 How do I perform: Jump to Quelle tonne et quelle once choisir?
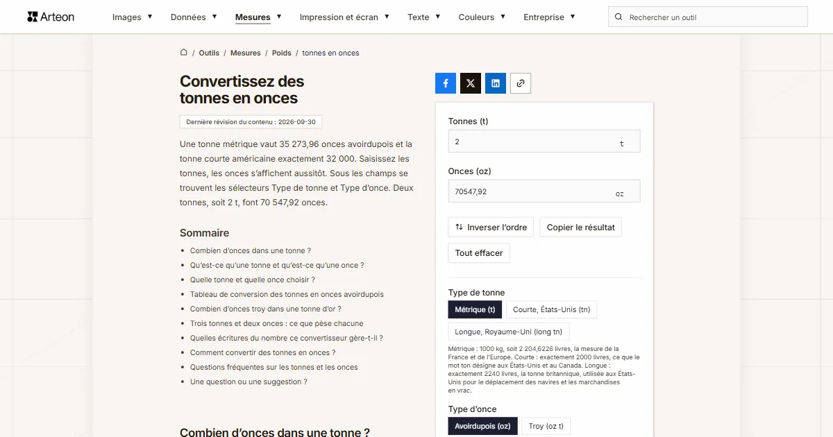click(x=253, y=280)
